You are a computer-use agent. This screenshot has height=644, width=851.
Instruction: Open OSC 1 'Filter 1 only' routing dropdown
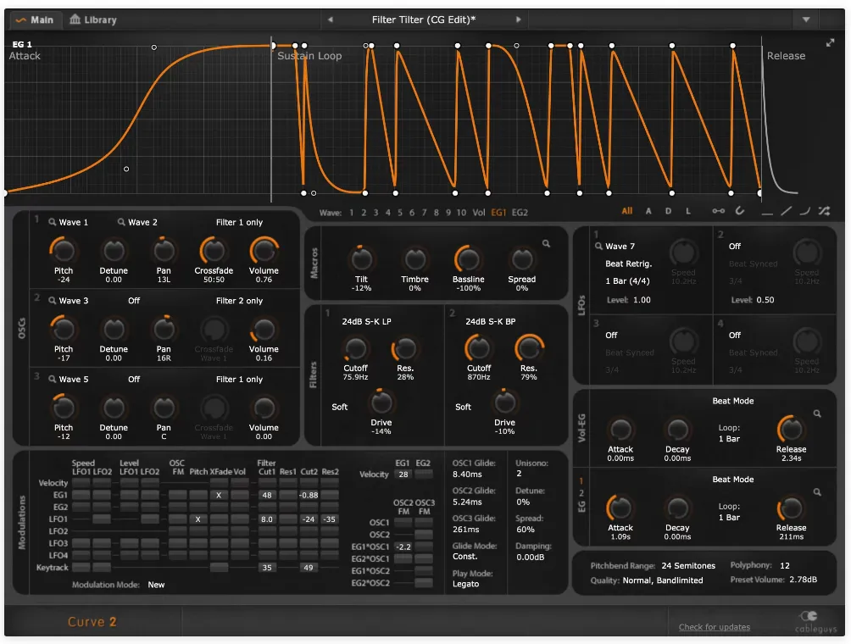point(239,222)
